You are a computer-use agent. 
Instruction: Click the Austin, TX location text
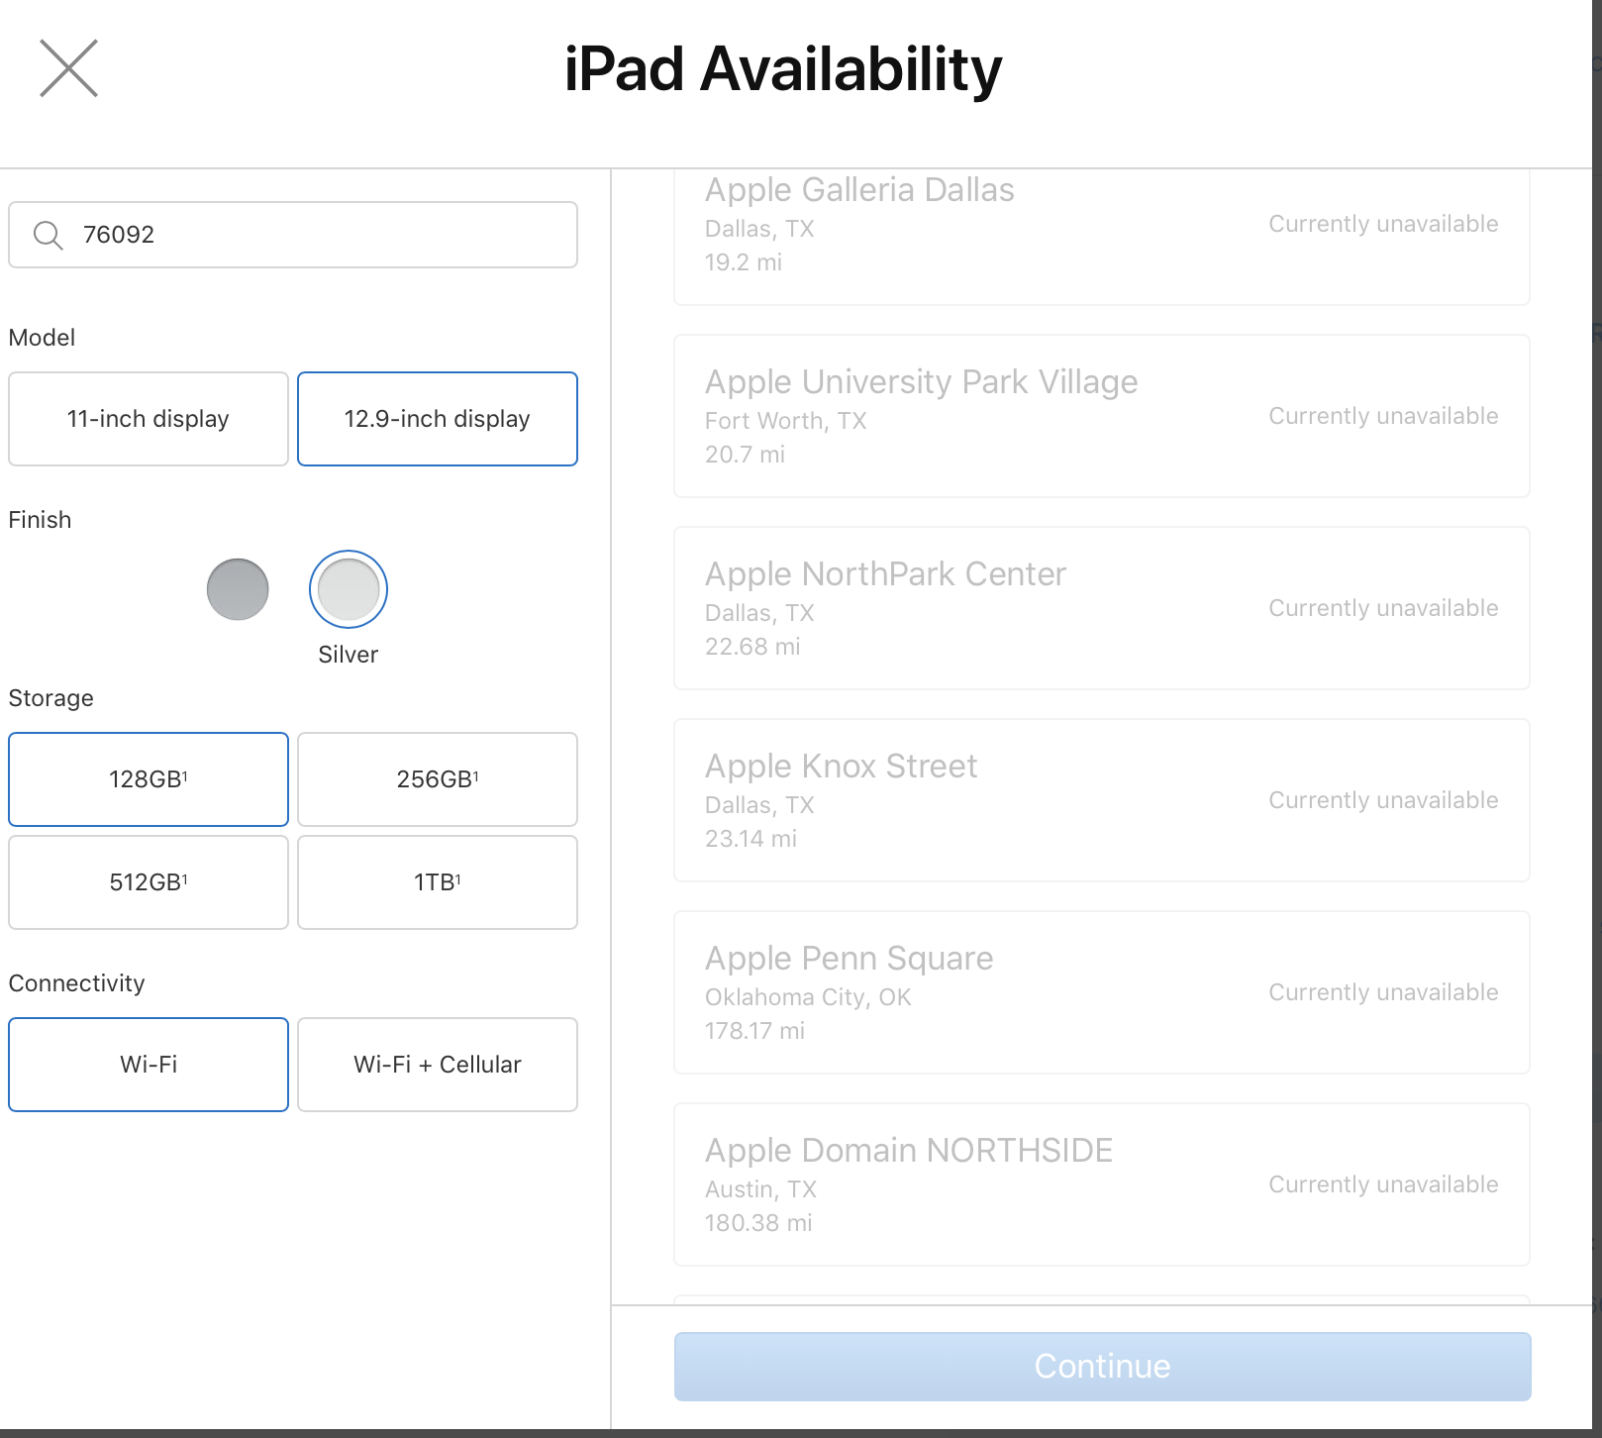tap(760, 1189)
